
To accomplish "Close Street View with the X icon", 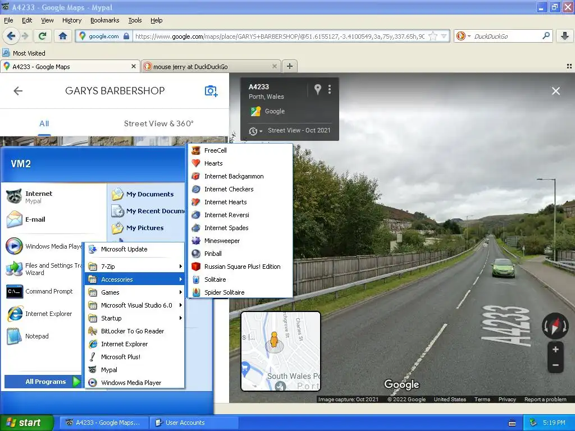I will click(555, 91).
